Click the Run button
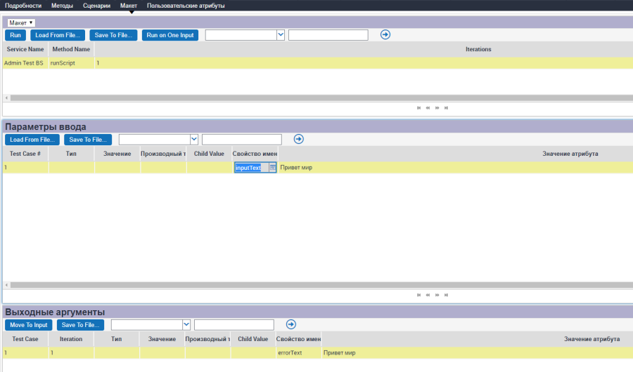Screen dimensions: 633x372 [15, 35]
